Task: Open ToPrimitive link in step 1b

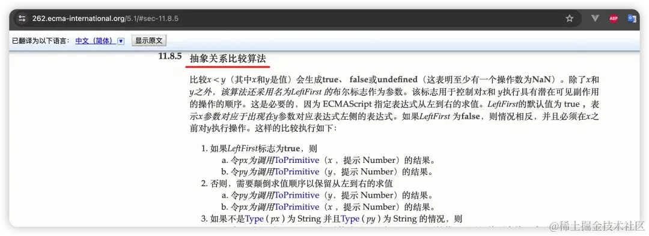Action: click(x=297, y=172)
